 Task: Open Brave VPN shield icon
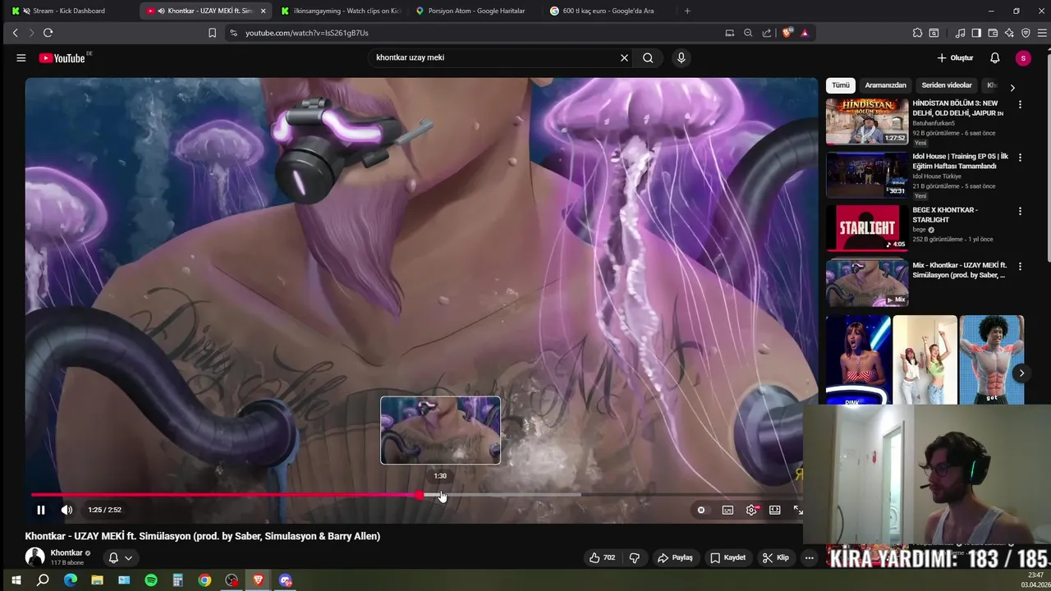coord(1026,33)
